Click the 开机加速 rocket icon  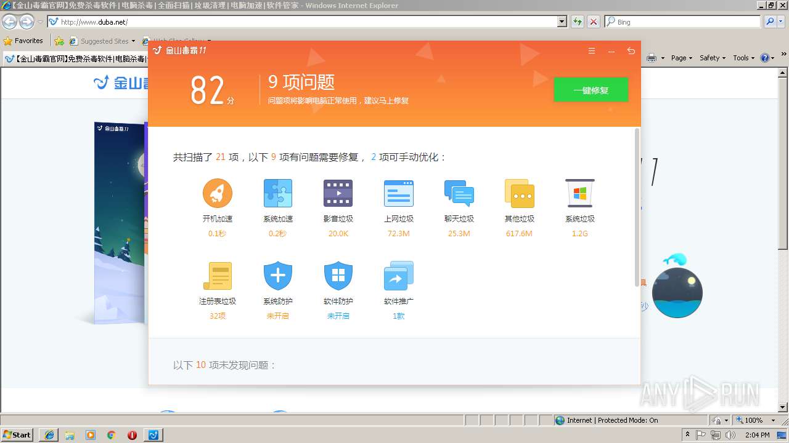(x=218, y=193)
